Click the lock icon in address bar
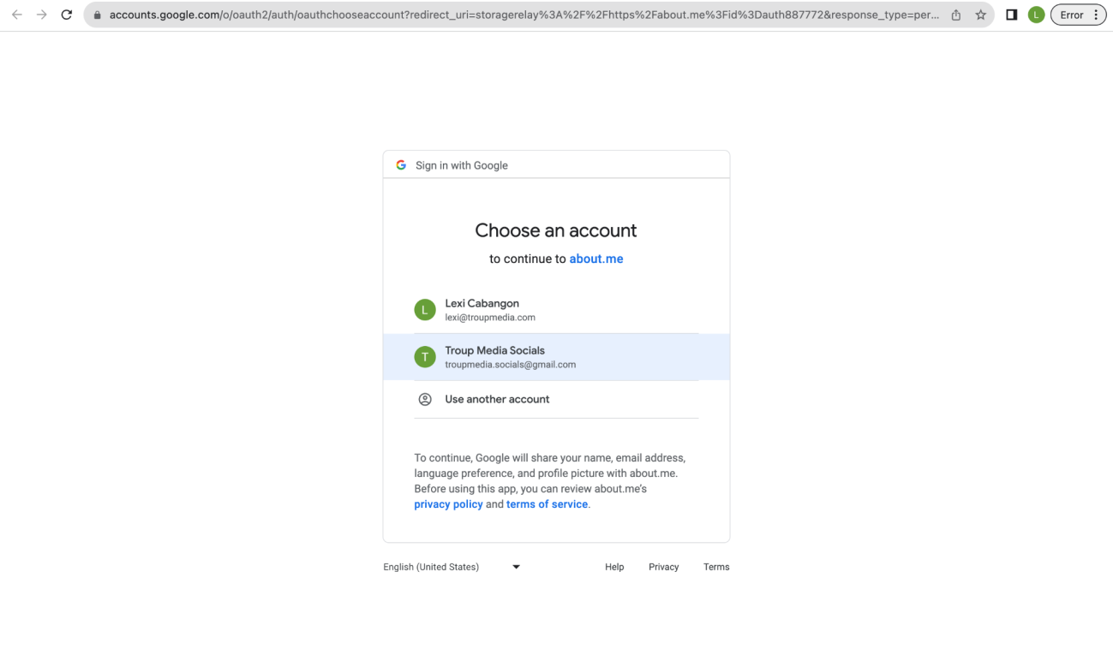Image resolution: width=1113 pixels, height=661 pixels. (97, 15)
